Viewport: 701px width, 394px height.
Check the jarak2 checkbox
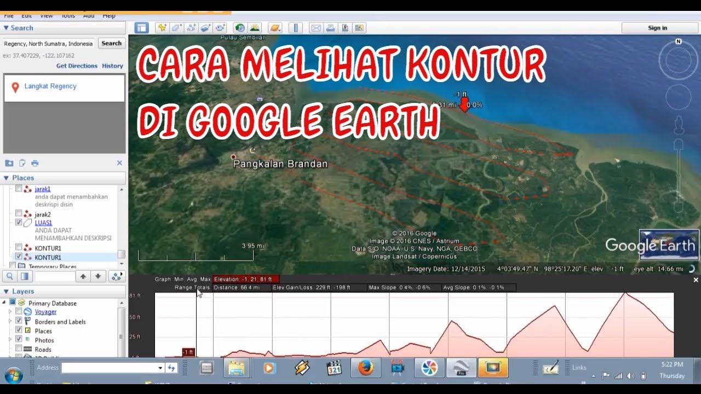click(19, 213)
